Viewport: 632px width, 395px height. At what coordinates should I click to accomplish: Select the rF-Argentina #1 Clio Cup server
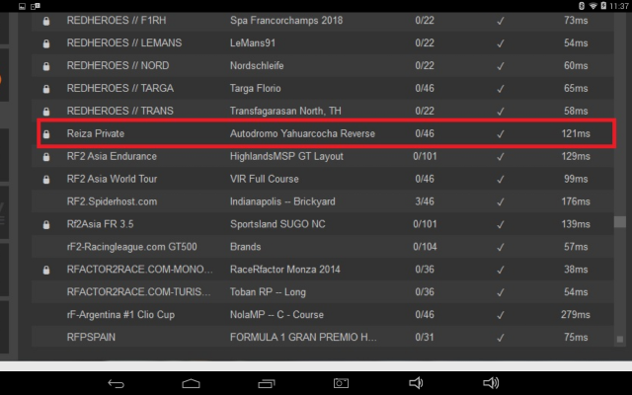coord(323,314)
